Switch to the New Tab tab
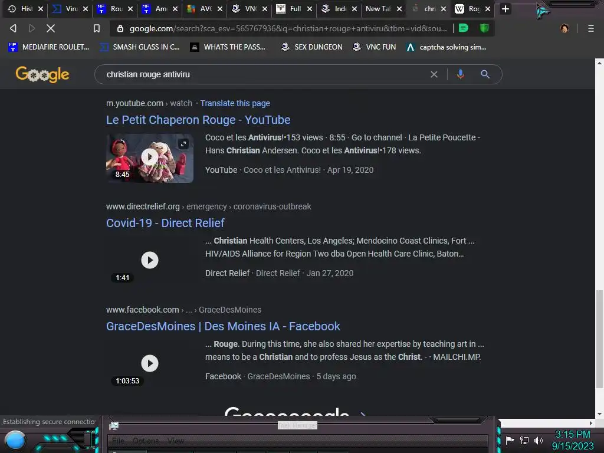This screenshot has width=604, height=453. pos(378,9)
